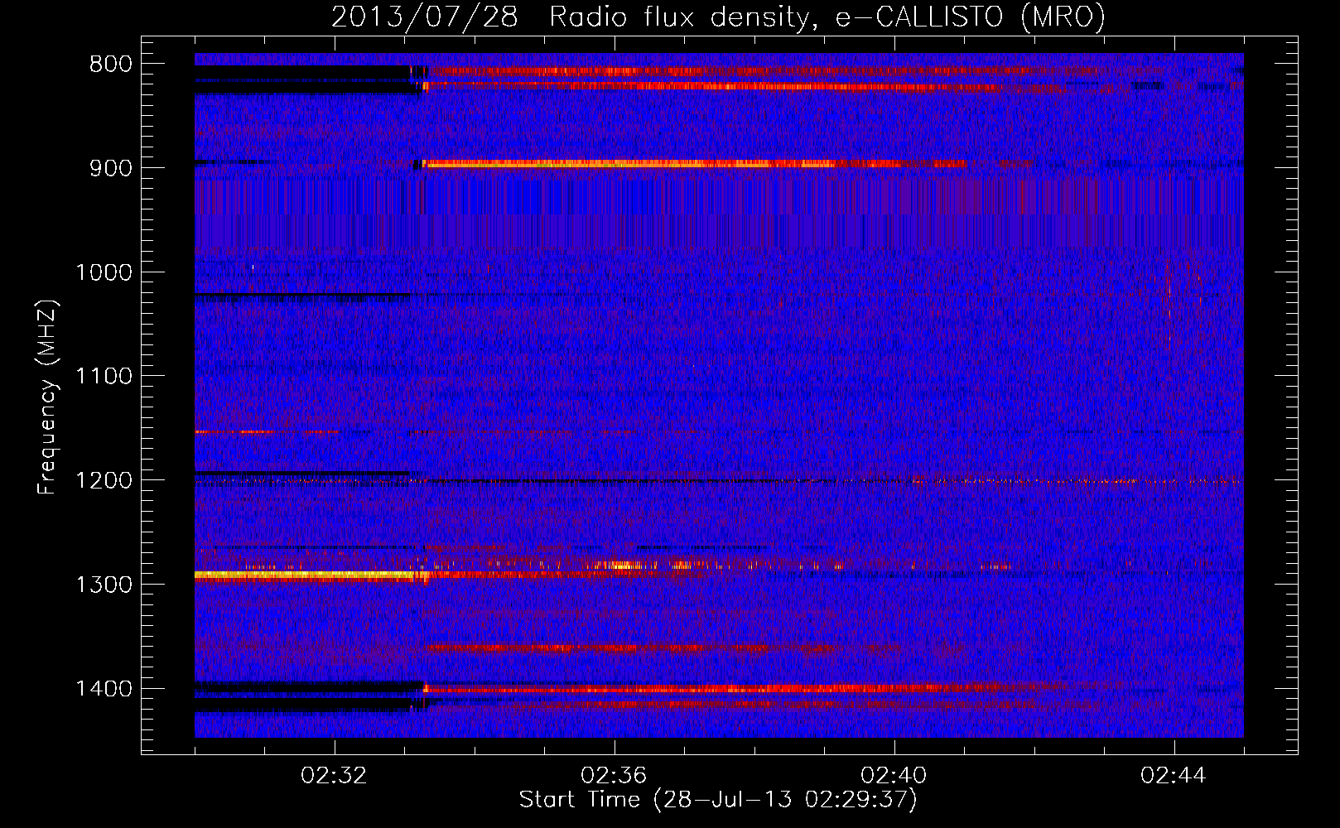Screen dimensions: 1340x828
Task: Click the 'Start Time (28-Jul-13 02:29:37)' label
Action: tap(718, 800)
